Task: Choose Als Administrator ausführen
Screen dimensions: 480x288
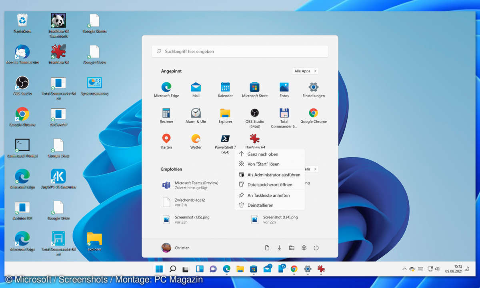Action: pos(270,175)
